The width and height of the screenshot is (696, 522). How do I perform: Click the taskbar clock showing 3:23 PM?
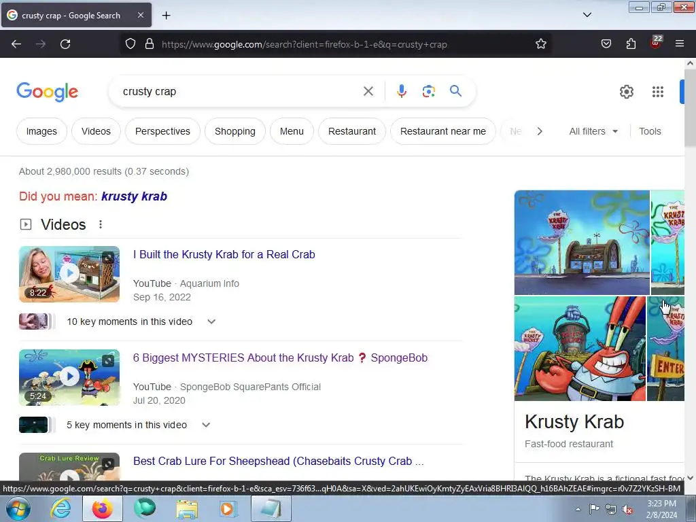[661, 509]
